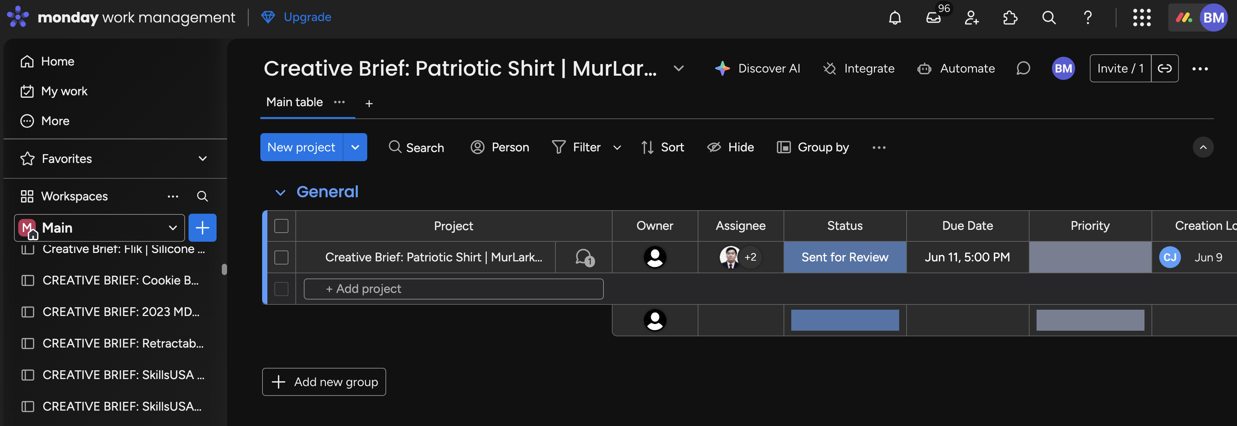The height and width of the screenshot is (426, 1237).
Task: Expand the Favorites section
Action: [x=203, y=158]
